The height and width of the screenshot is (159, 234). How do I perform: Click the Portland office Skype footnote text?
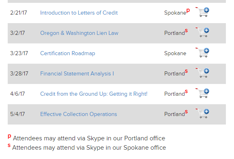click(89, 138)
